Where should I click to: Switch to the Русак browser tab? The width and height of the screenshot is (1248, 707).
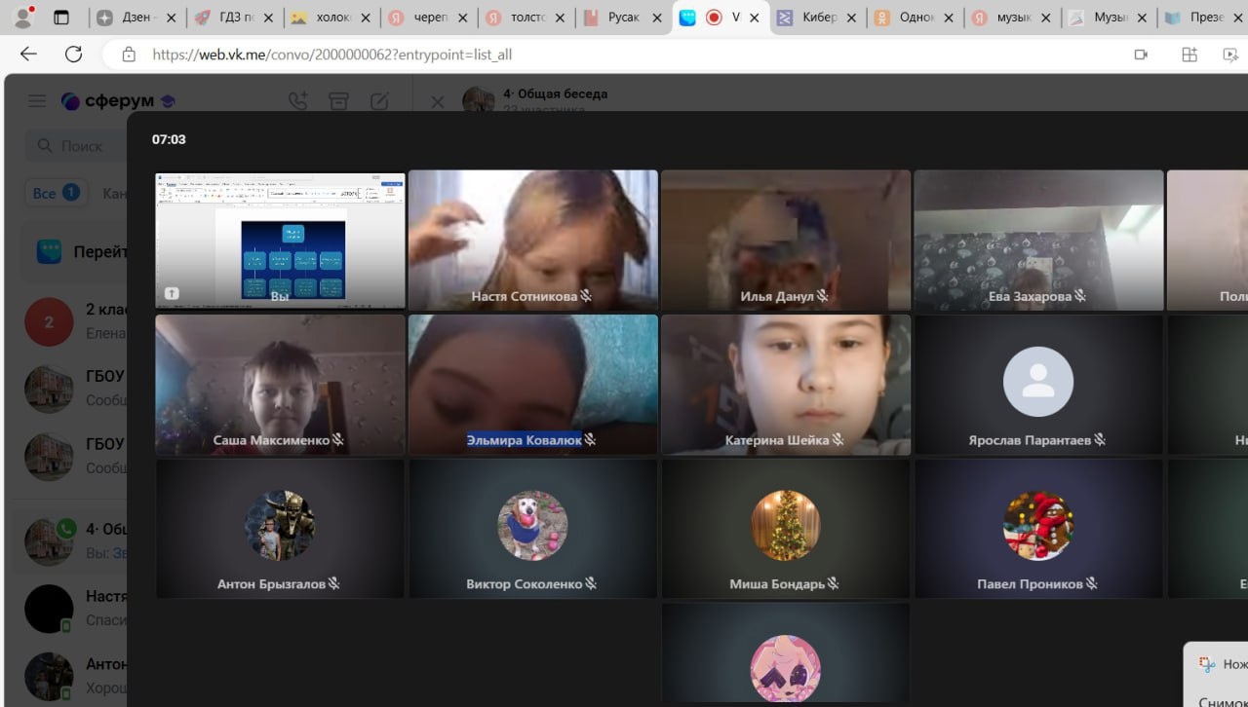click(x=623, y=18)
